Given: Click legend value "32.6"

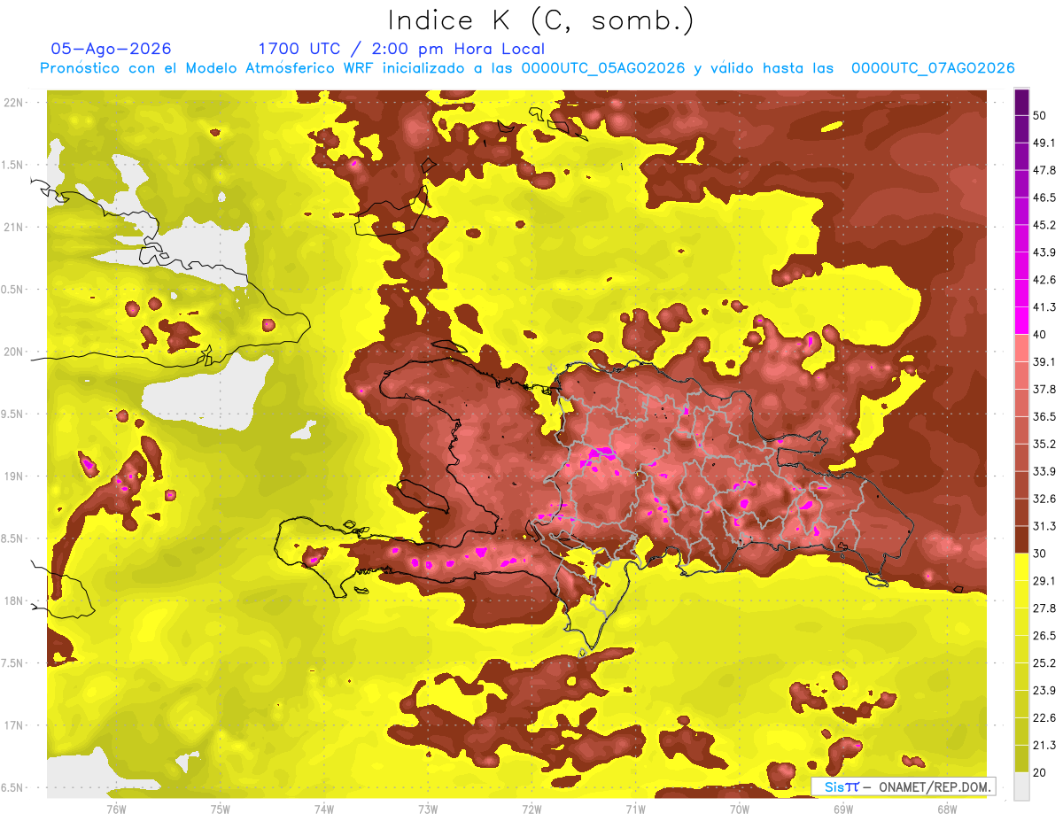Looking at the screenshot, I should point(1044,499).
